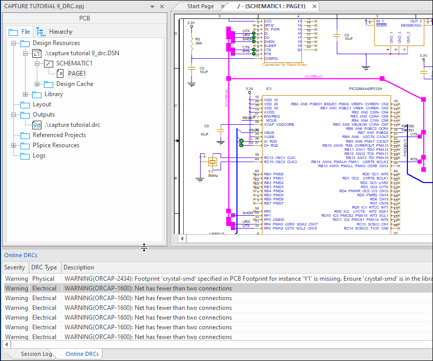Click the DRC Type column header
The image size is (433, 361).
44,267
